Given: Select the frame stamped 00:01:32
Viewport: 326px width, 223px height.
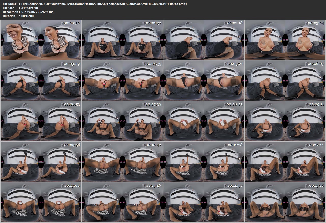Looking at the screenshot, I should pos(122,40).
